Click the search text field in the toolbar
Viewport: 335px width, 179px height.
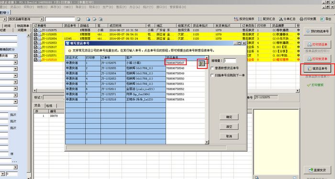[x=60, y=19]
